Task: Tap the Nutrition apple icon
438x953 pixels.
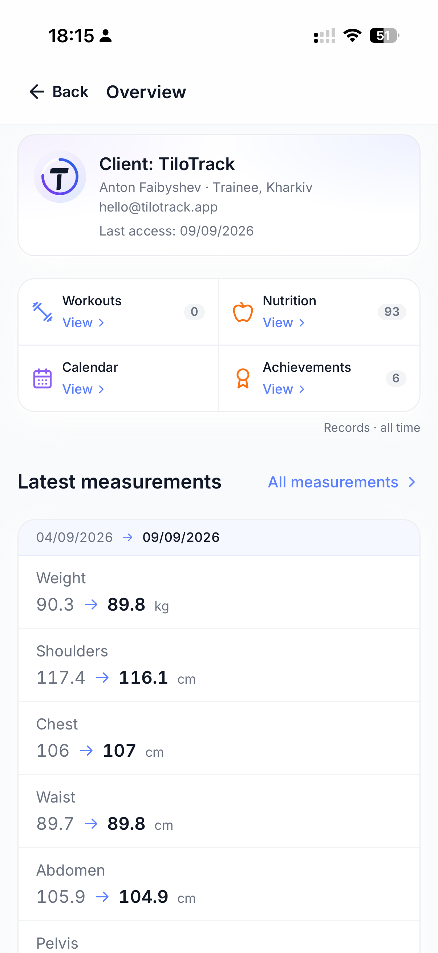Action: (x=243, y=312)
